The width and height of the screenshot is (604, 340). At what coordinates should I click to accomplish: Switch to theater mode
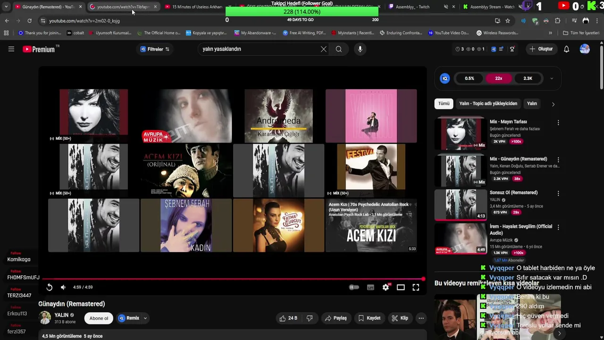[x=401, y=287]
